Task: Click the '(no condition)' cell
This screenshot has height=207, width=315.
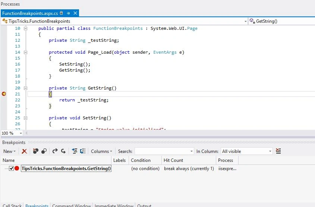Action: [x=145, y=169]
